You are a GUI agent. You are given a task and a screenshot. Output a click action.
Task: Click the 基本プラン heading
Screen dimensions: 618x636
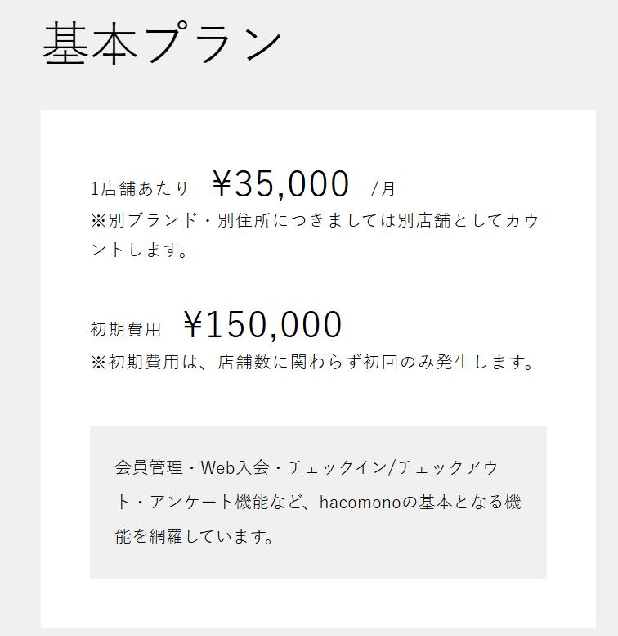tap(162, 43)
